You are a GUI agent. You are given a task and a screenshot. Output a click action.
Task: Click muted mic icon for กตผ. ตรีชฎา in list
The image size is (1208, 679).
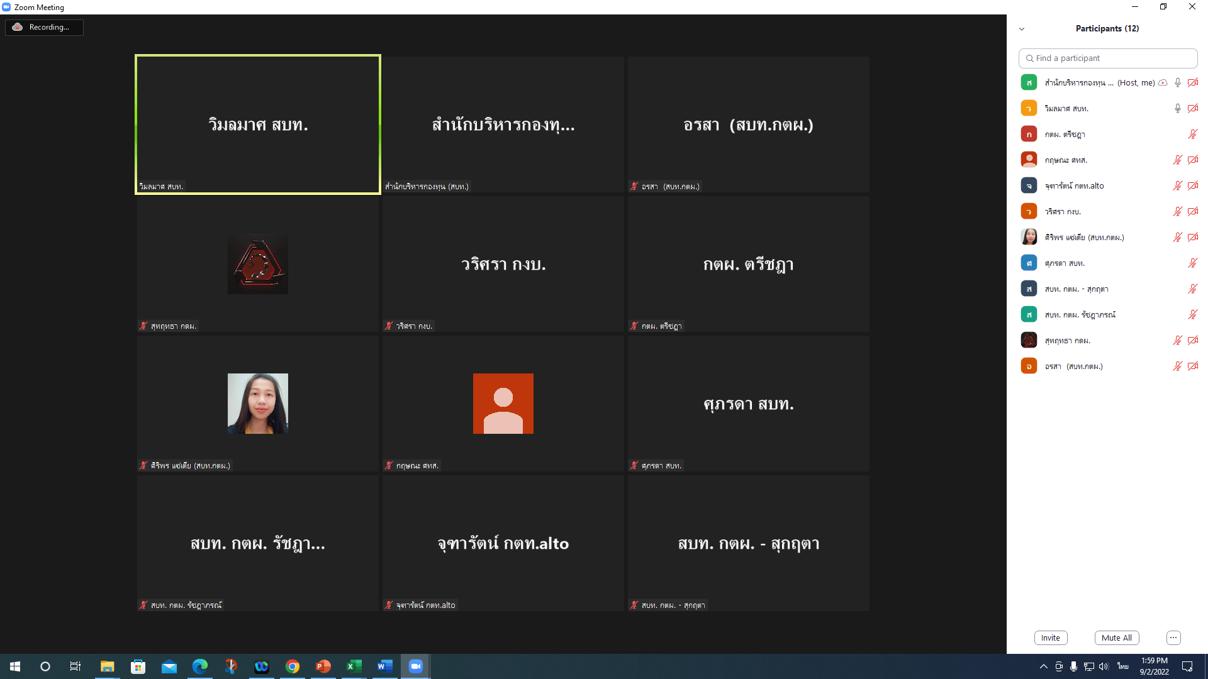[x=1192, y=134]
